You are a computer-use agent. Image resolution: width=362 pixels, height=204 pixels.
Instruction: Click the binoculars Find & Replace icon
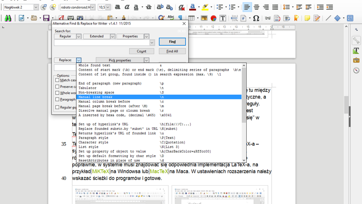click(x=8, y=18)
